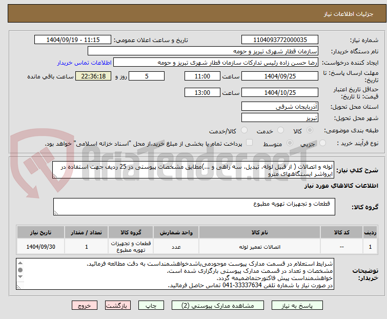Image resolution: width=387 pixels, height=319 pixels.
Task: Click the 'واحد شمارش' column header
Action: [176, 232]
